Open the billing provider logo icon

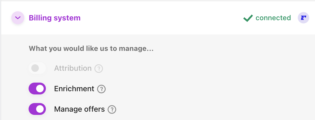(303, 18)
